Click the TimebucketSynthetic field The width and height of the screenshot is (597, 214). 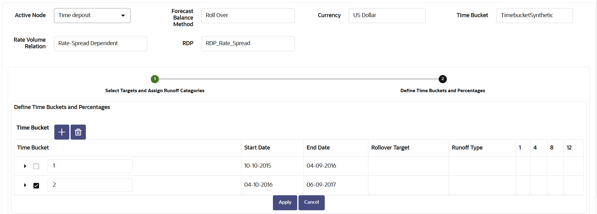pos(534,16)
